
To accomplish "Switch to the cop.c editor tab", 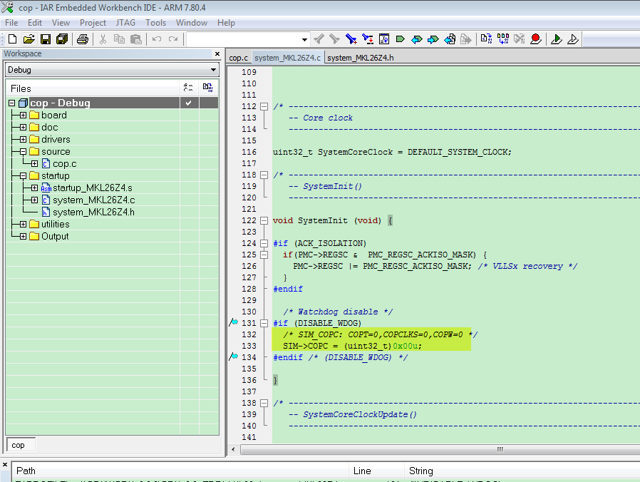I will point(238,58).
